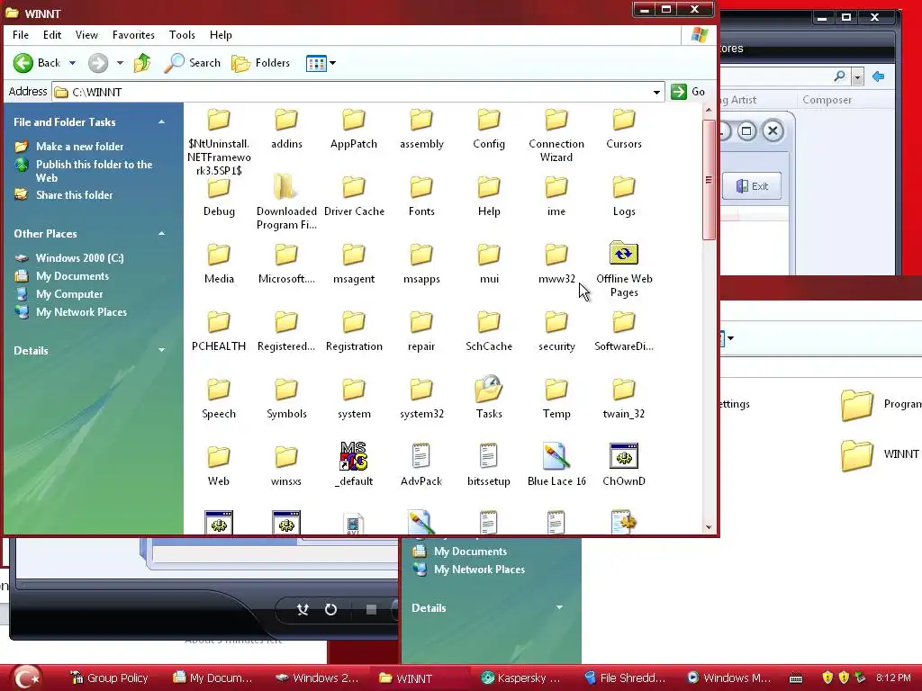Open the Help menu
The width and height of the screenshot is (922, 691).
click(x=221, y=35)
